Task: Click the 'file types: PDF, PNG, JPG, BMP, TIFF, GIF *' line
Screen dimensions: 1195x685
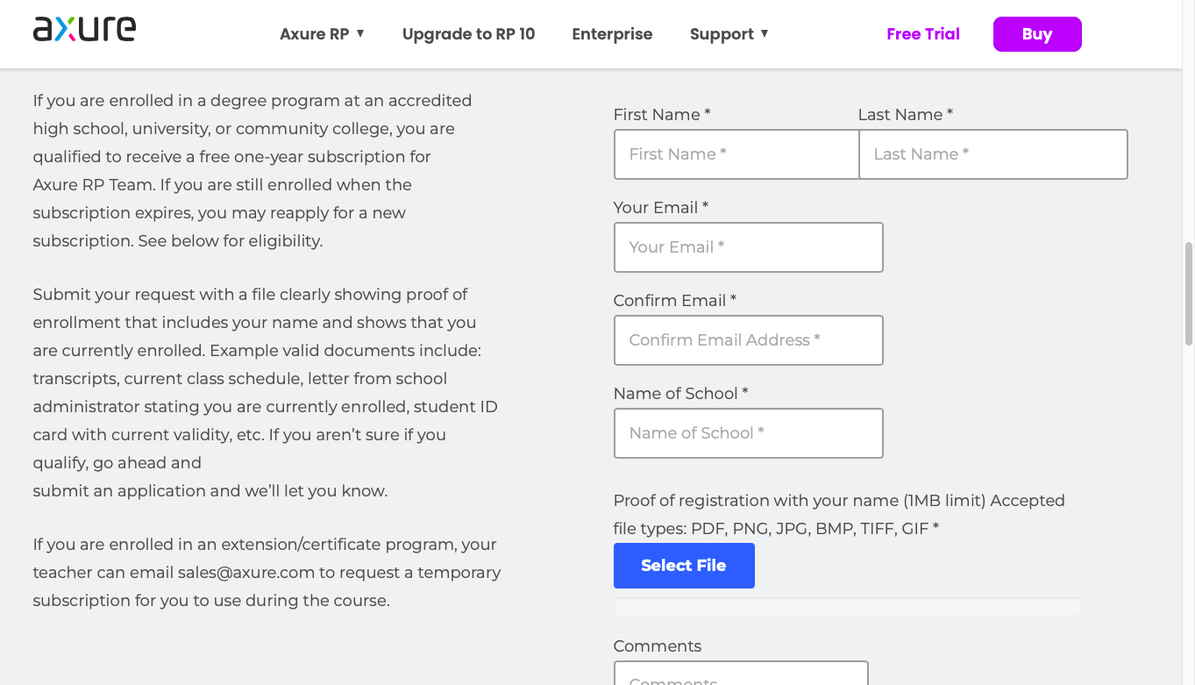Action: (x=776, y=529)
